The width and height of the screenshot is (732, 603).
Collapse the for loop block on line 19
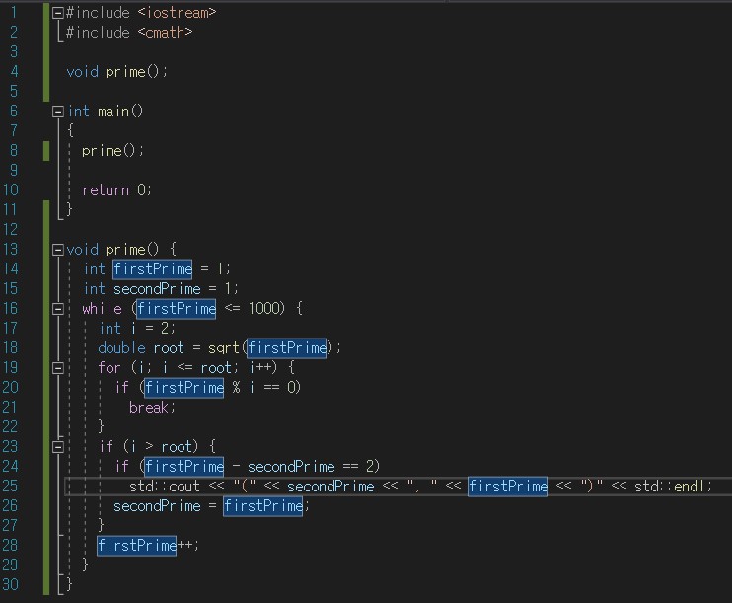pyautogui.click(x=58, y=368)
